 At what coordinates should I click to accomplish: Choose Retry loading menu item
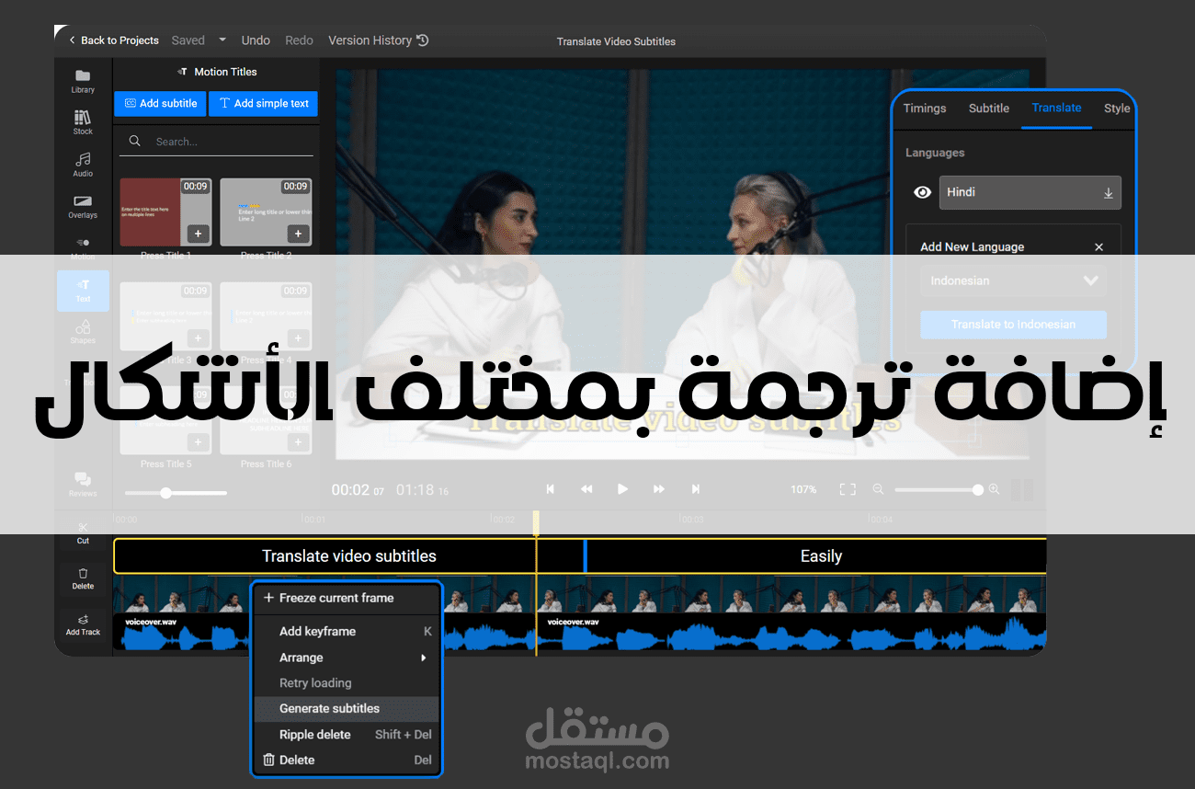347,683
